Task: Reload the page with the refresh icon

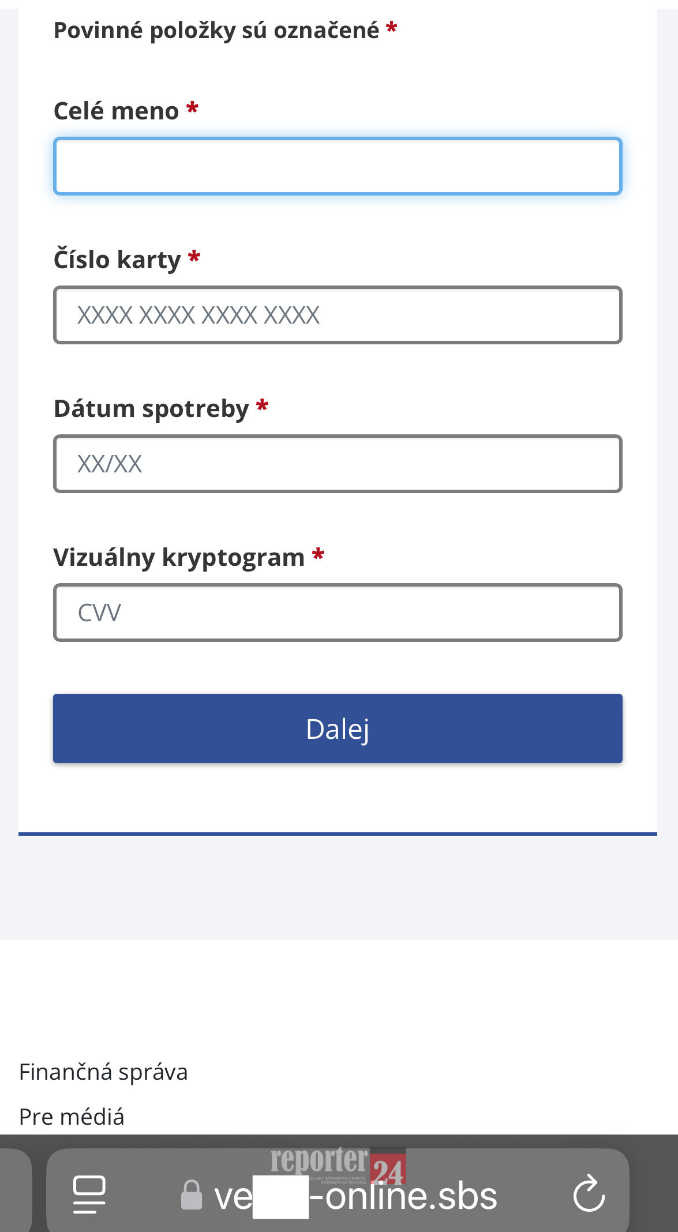Action: pyautogui.click(x=589, y=1193)
